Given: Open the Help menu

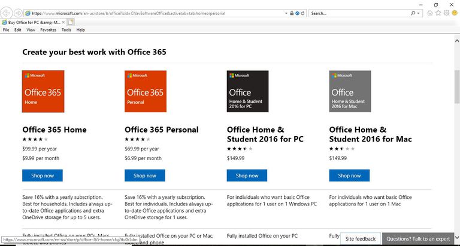Looking at the screenshot, I should tap(80, 30).
